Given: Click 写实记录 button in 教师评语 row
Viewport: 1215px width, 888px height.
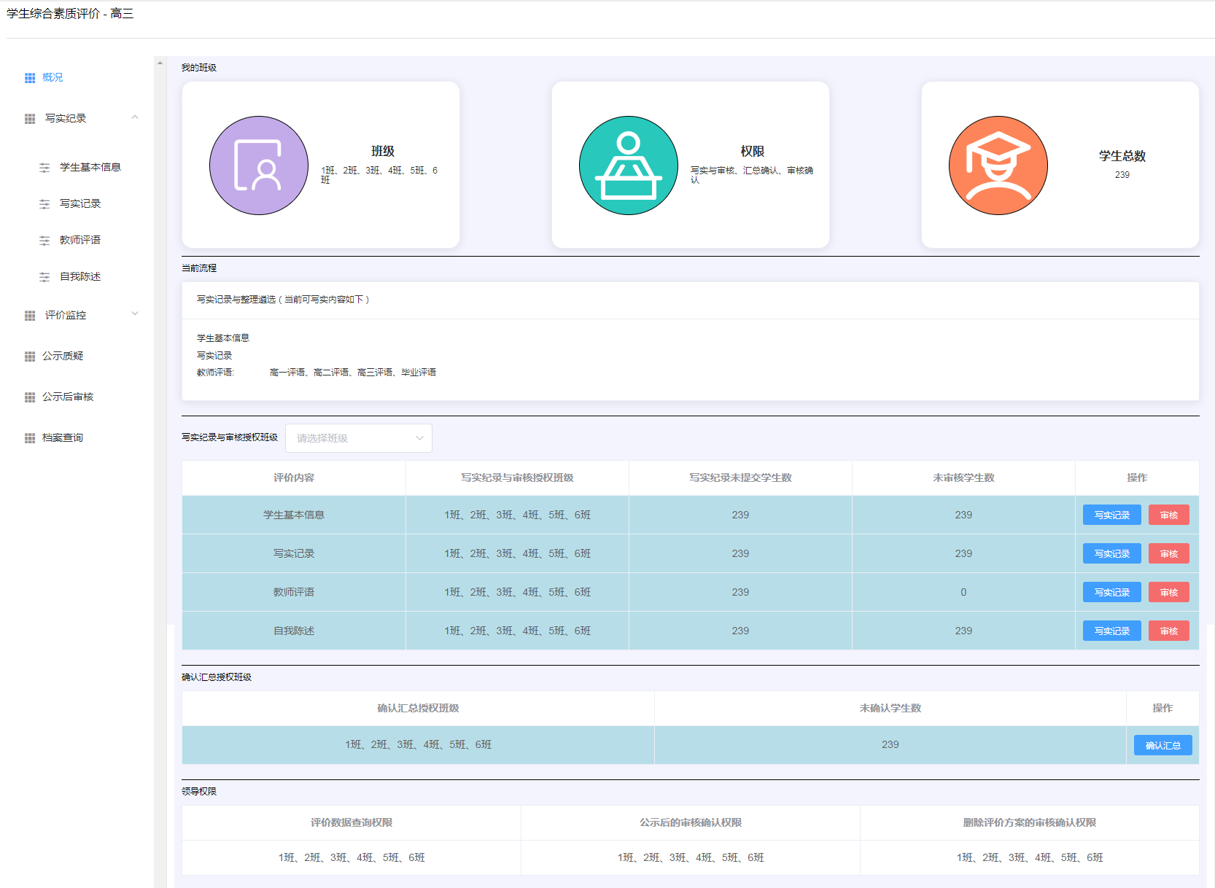Looking at the screenshot, I should [x=1112, y=592].
